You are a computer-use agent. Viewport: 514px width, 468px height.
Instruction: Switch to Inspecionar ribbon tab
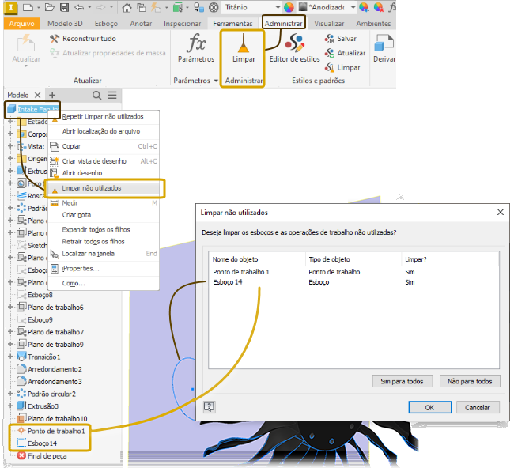(182, 24)
